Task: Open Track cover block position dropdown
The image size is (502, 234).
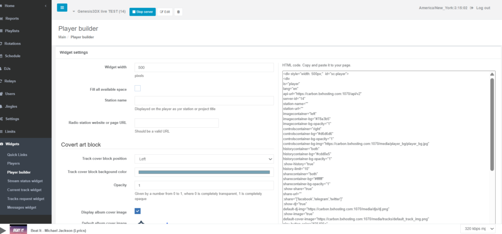Action: point(204,159)
